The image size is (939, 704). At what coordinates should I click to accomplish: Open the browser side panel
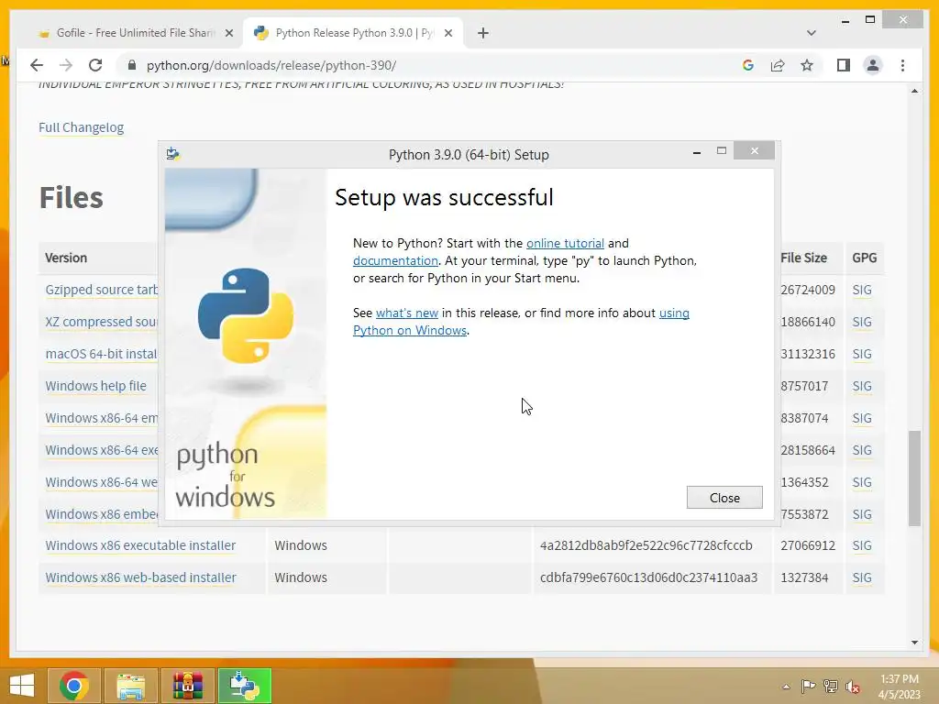click(x=844, y=65)
